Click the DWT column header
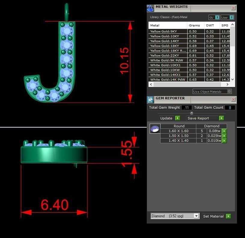 pyautogui.click(x=212, y=25)
